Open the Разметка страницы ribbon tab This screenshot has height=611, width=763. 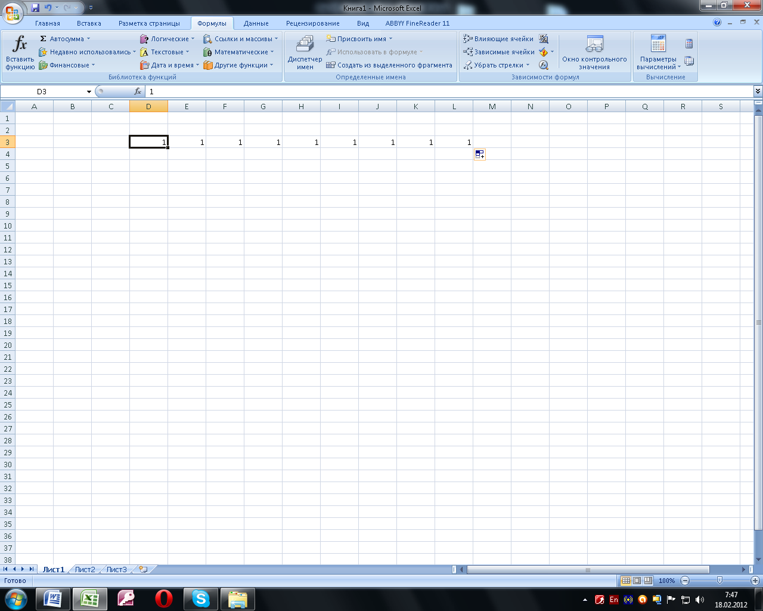pos(149,23)
